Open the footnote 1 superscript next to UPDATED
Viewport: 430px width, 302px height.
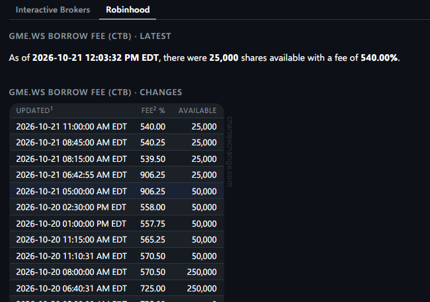pos(52,109)
